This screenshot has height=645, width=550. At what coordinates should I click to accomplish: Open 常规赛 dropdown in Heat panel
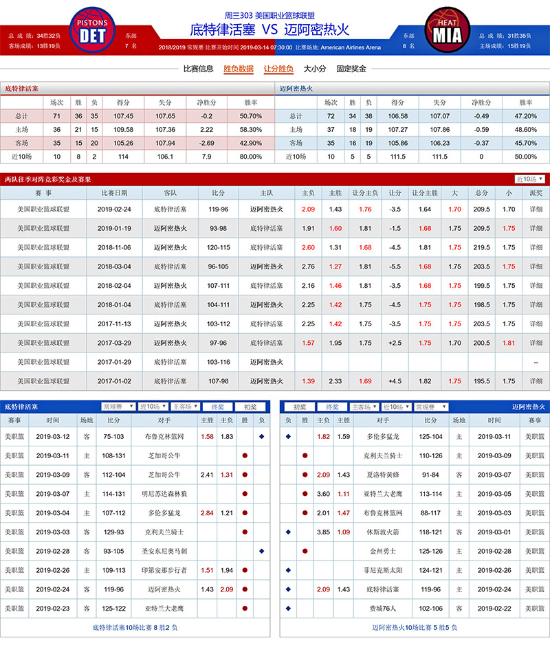pos(430,407)
